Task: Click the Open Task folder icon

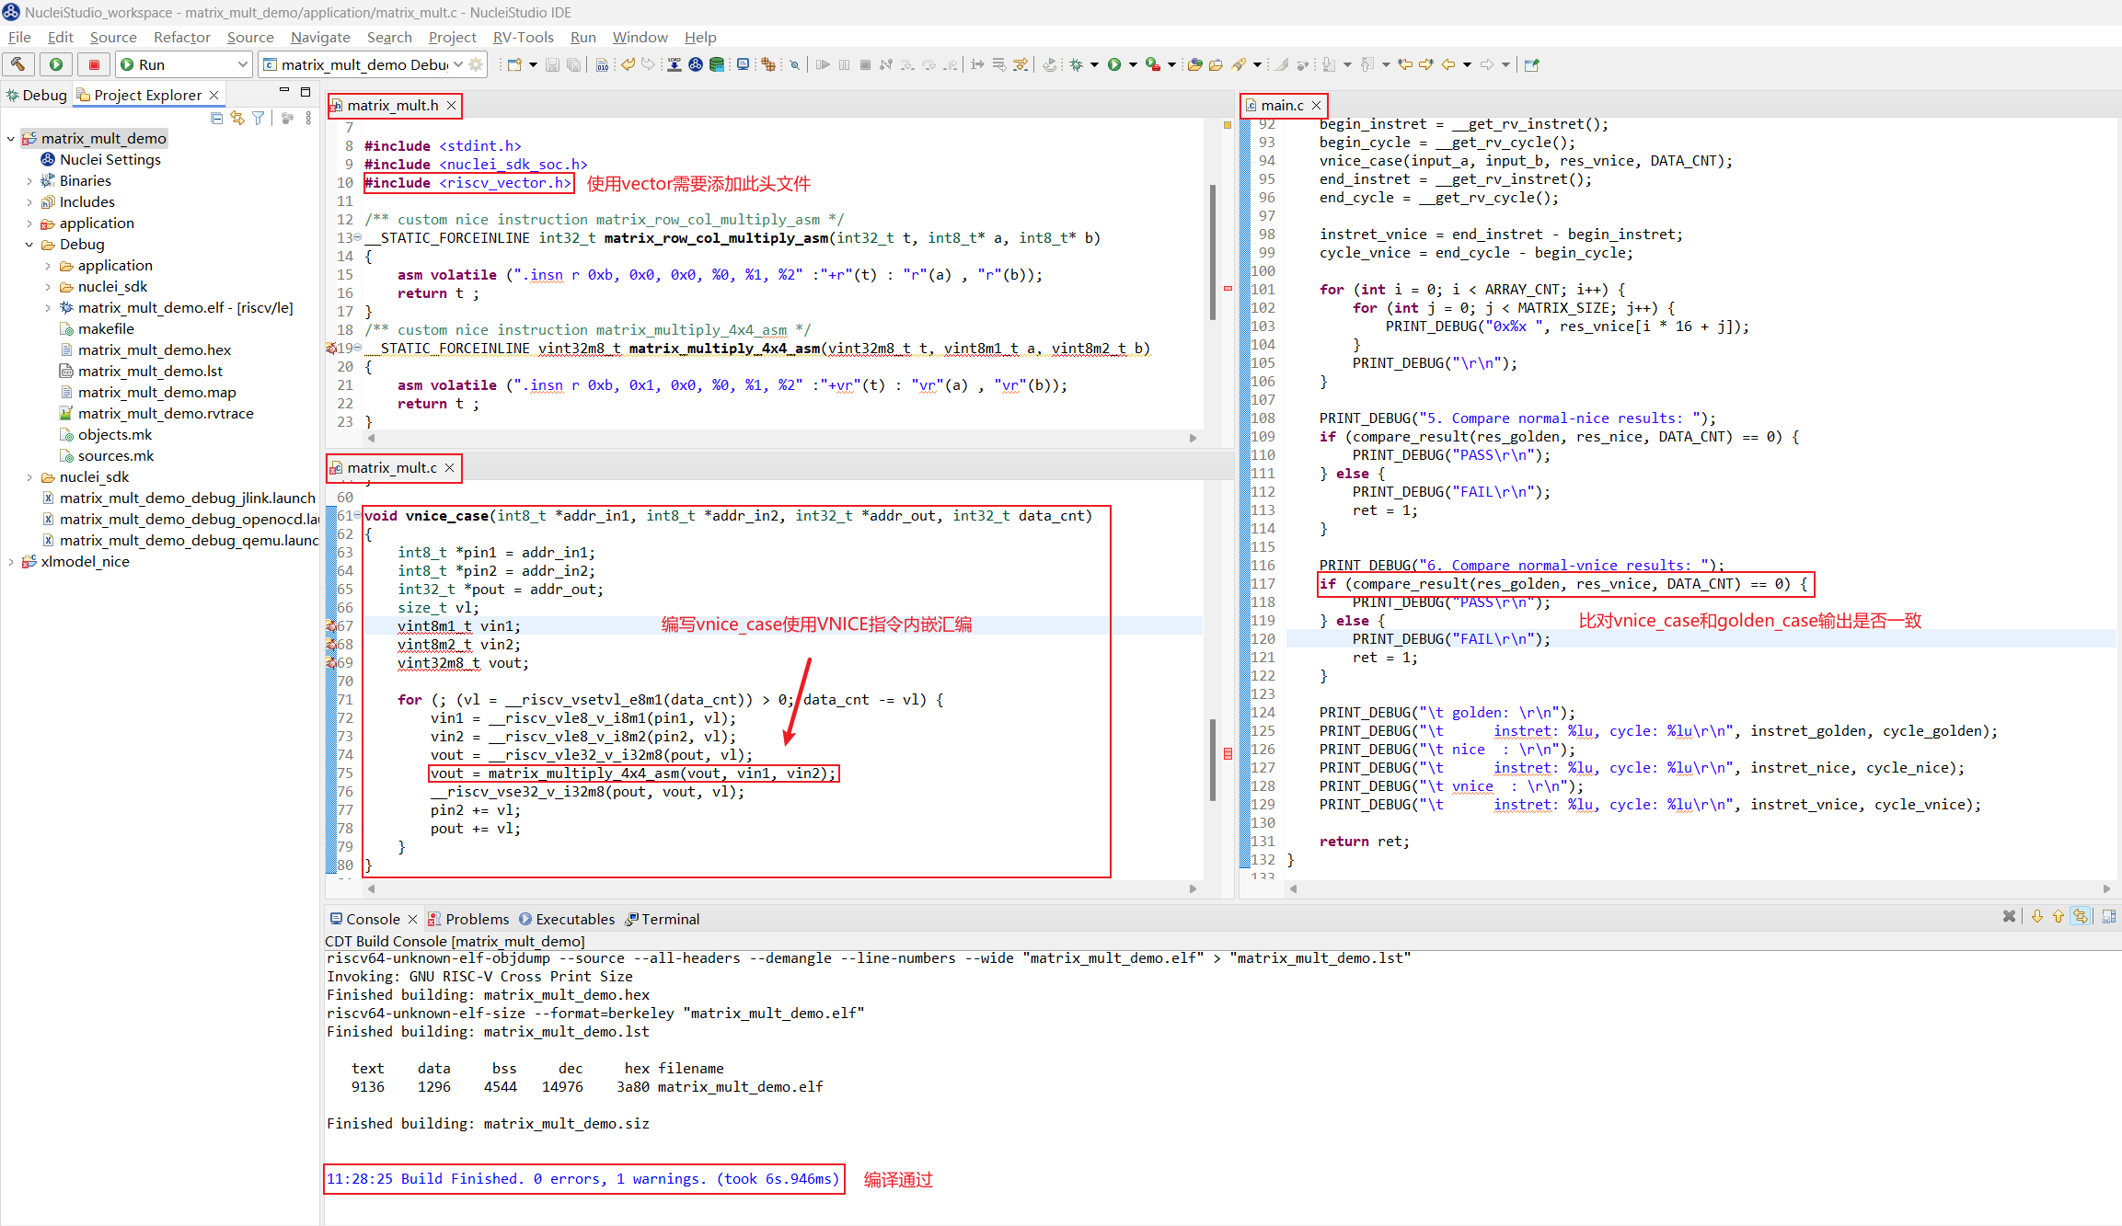Action: pos(1216,64)
